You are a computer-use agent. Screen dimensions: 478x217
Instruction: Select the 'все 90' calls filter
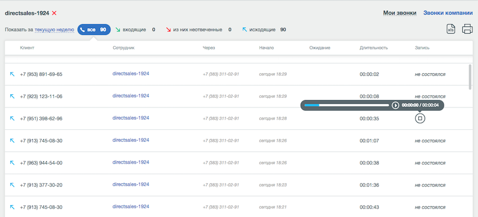pyautogui.click(x=94, y=30)
